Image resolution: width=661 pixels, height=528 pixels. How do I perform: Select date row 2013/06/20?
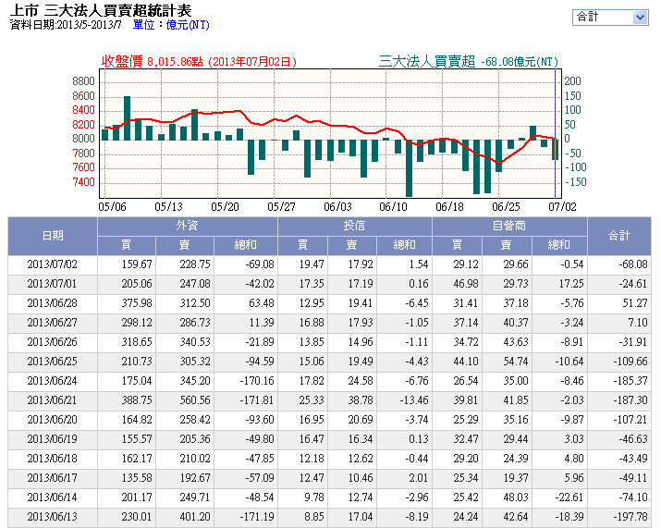pos(329,420)
